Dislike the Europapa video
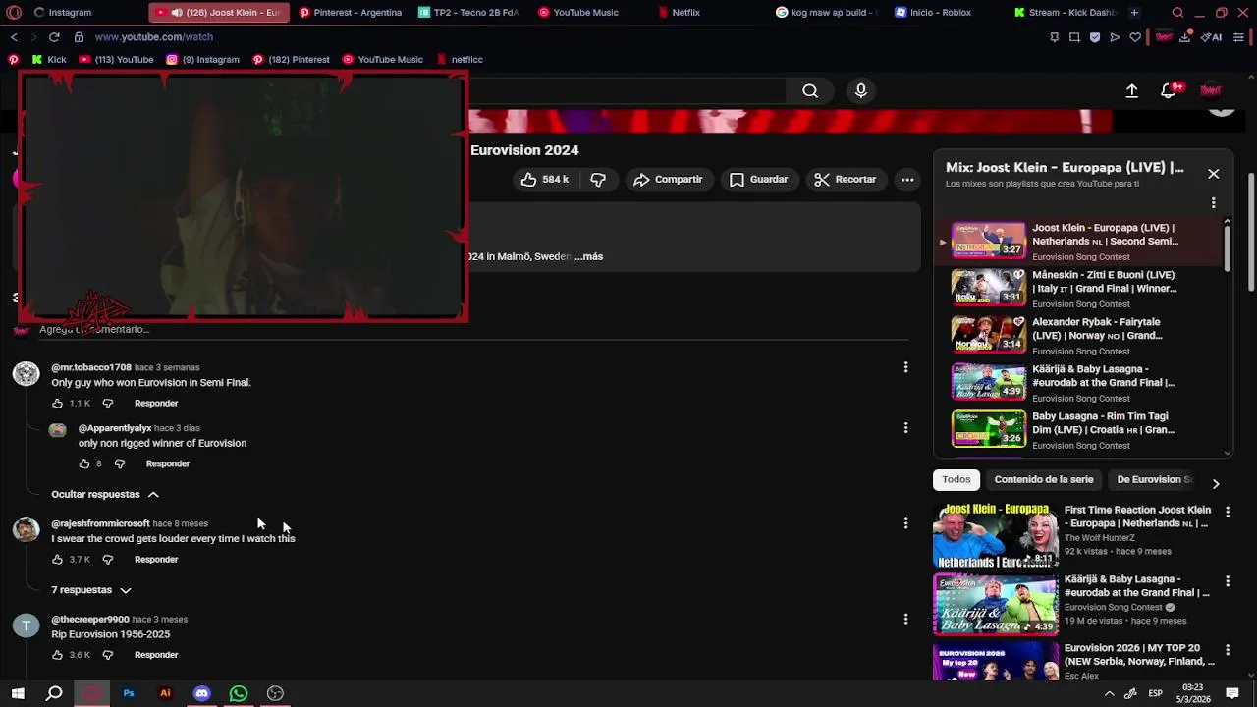The image size is (1257, 707). [x=598, y=180]
